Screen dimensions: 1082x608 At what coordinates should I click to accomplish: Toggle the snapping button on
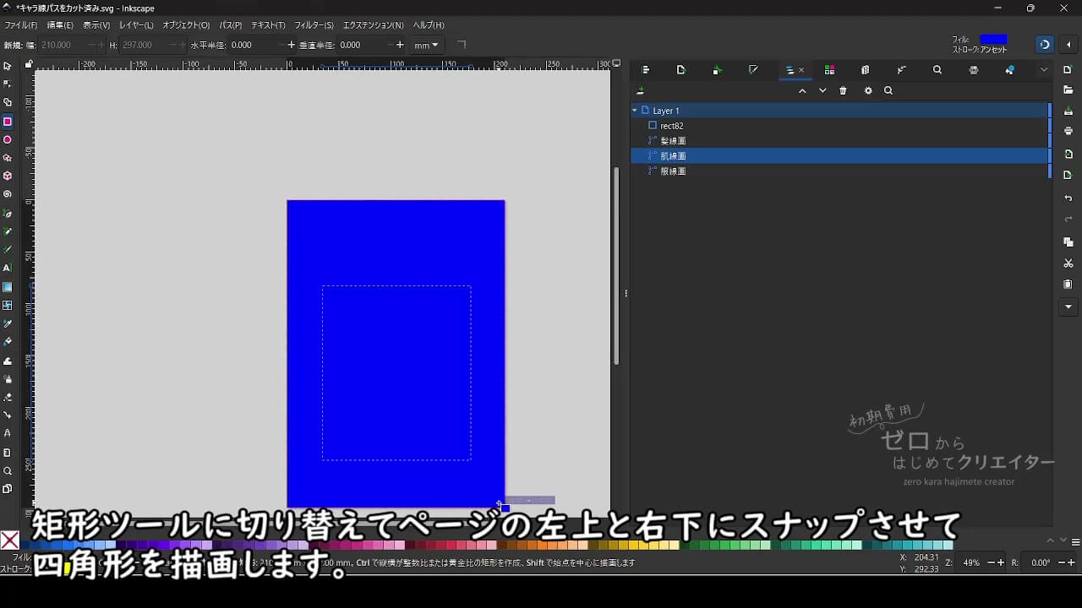pos(1045,45)
